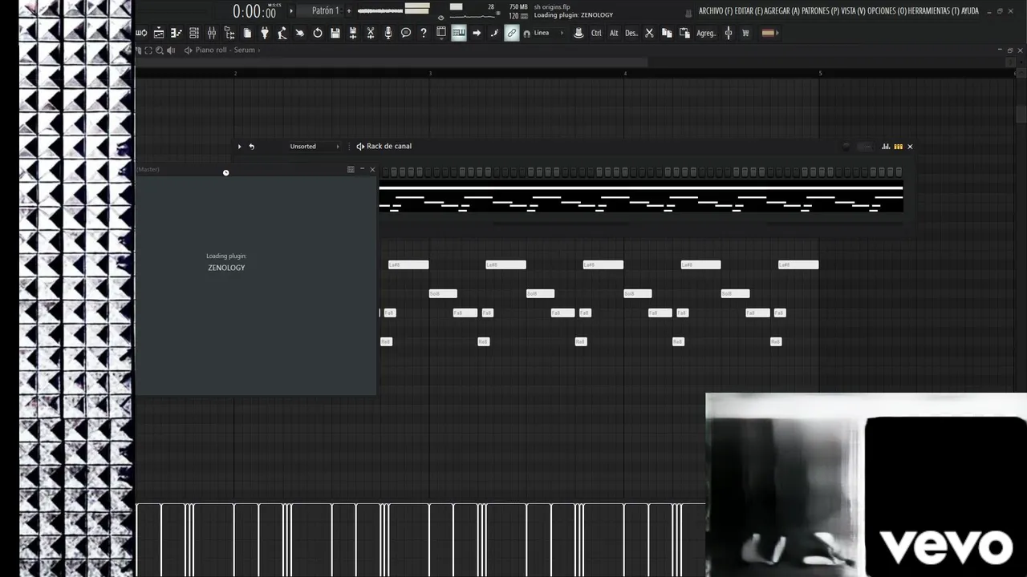Click the time display 0:00:00
Image resolution: width=1027 pixels, height=577 pixels.
pyautogui.click(x=255, y=12)
